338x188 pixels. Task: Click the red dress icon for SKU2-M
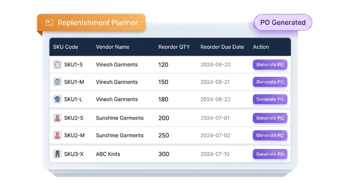point(57,135)
